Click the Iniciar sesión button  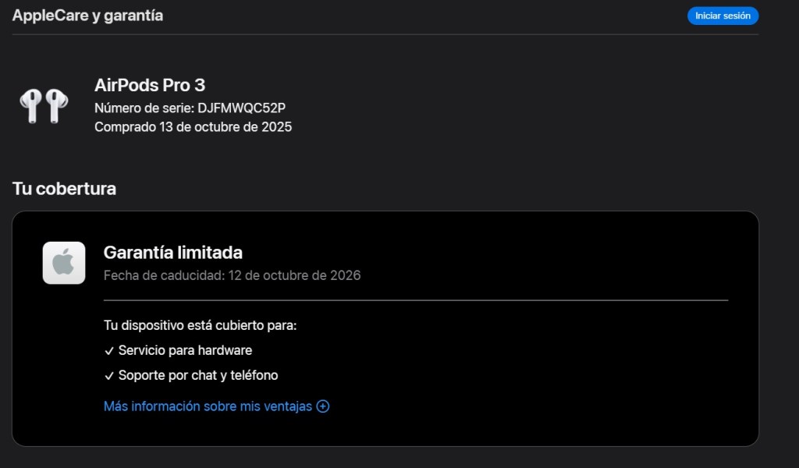coord(723,16)
